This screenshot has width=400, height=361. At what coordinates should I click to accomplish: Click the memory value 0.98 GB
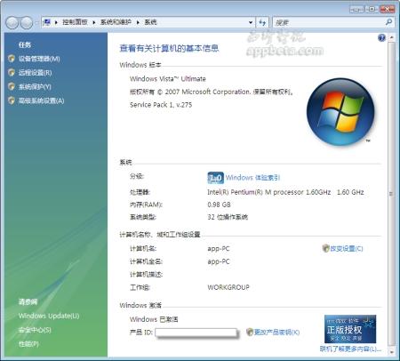[219, 205]
